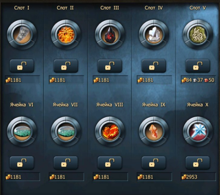The width and height of the screenshot is (220, 195).
Task: Click the unlock button under Слот III
Action: [110, 66]
